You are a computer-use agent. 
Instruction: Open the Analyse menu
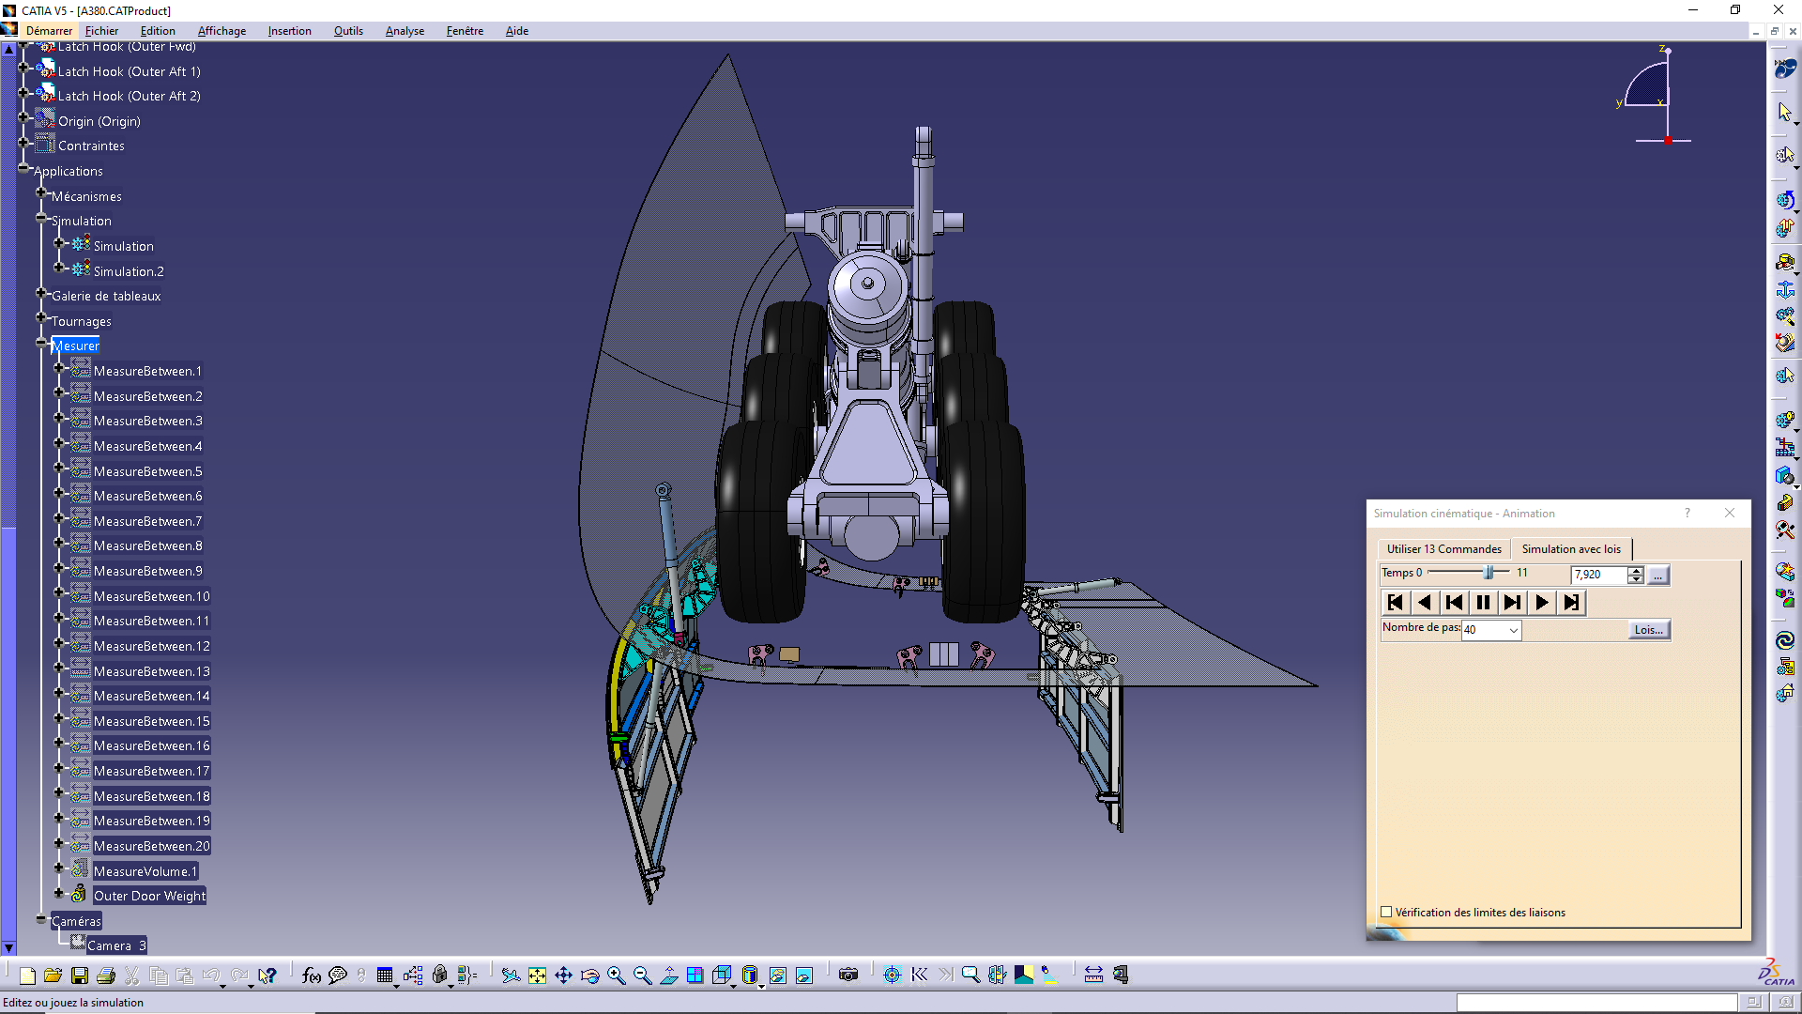click(x=405, y=31)
